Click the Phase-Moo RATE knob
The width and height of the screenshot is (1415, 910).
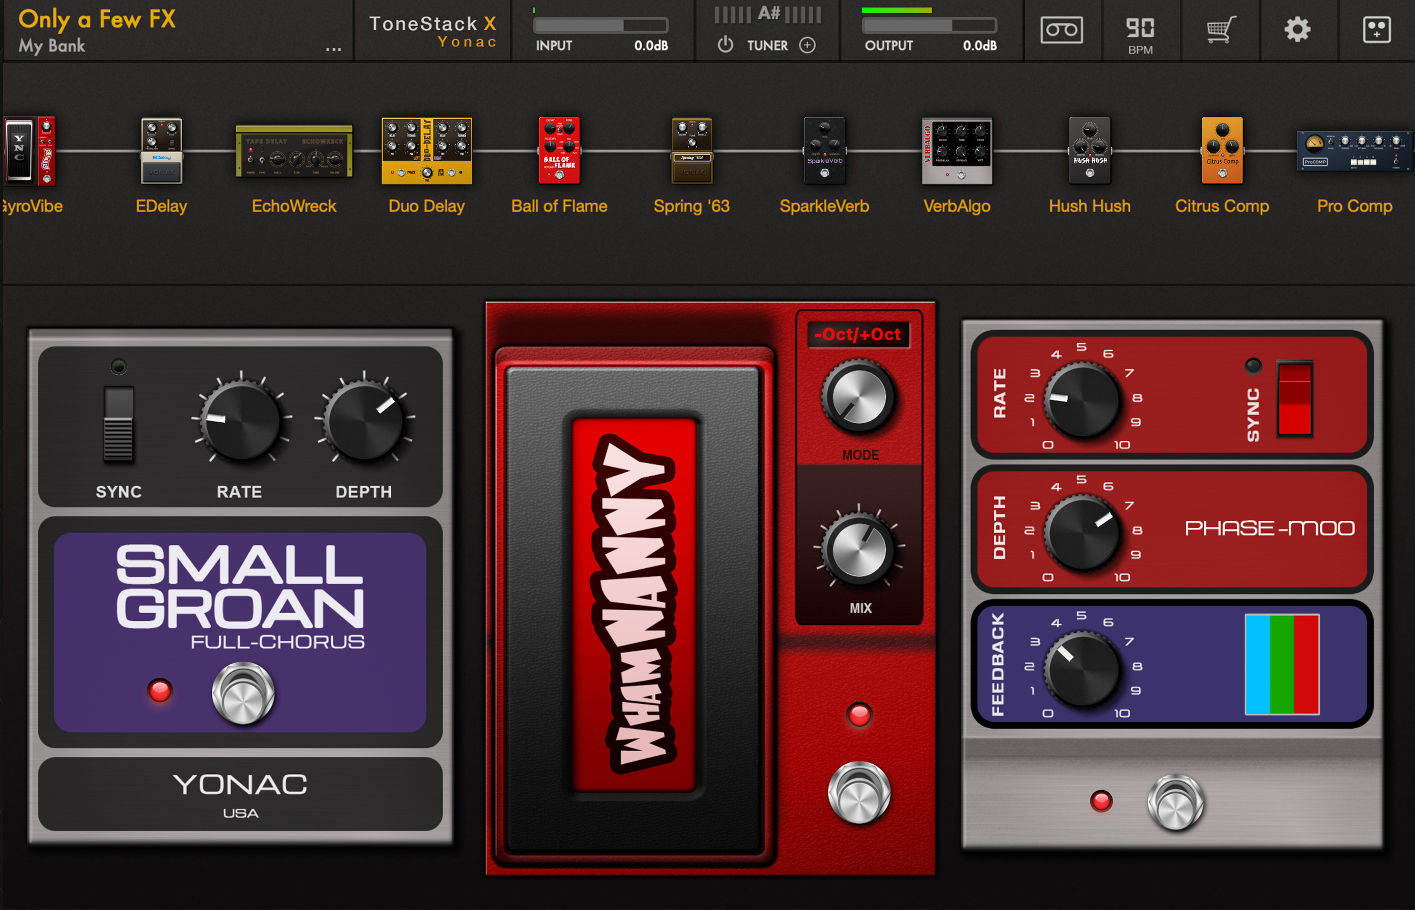[1082, 400]
